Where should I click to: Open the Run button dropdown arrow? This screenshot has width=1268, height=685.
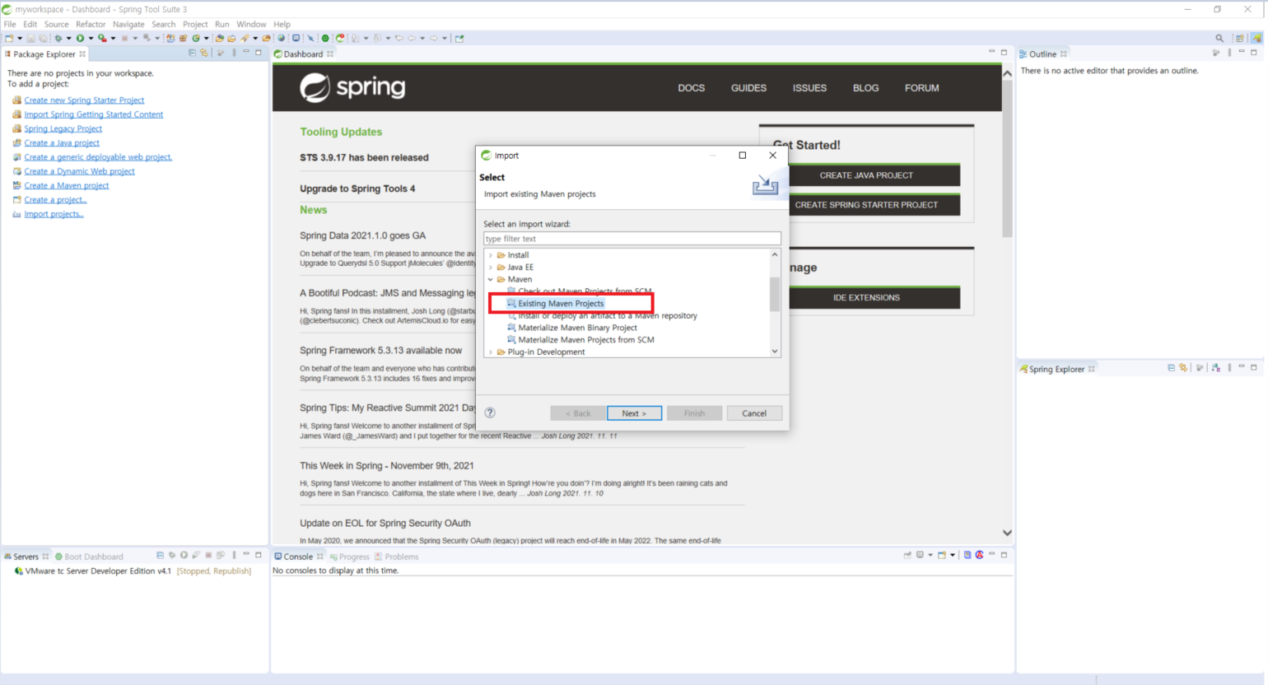(91, 38)
